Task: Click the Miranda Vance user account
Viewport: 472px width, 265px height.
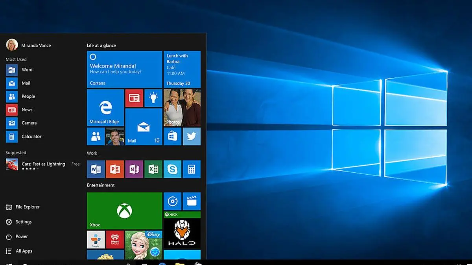Action: (x=35, y=45)
